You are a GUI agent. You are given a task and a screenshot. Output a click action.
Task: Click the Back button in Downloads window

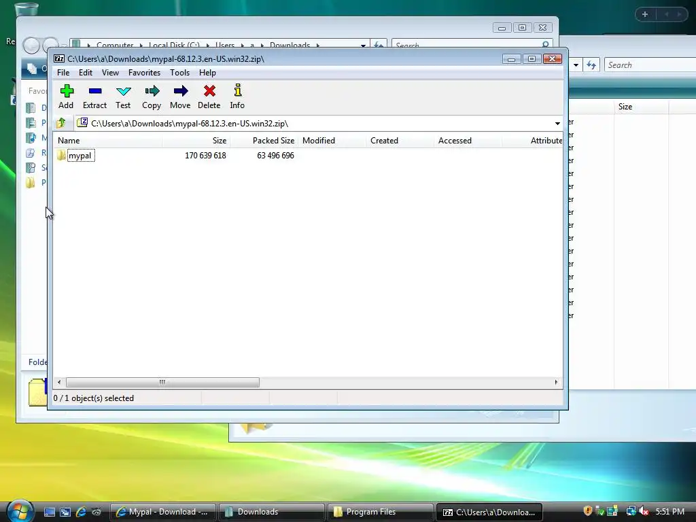pos(31,46)
